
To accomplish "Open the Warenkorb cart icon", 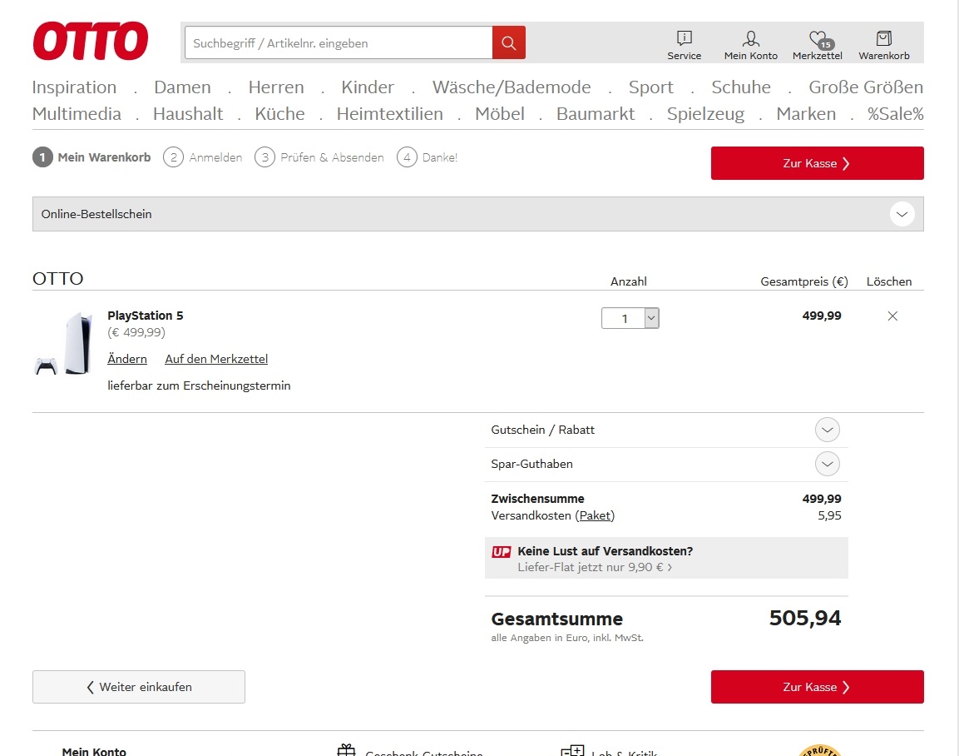I will point(884,45).
